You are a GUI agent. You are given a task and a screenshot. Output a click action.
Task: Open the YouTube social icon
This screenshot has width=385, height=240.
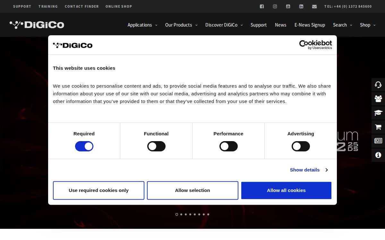288,6
